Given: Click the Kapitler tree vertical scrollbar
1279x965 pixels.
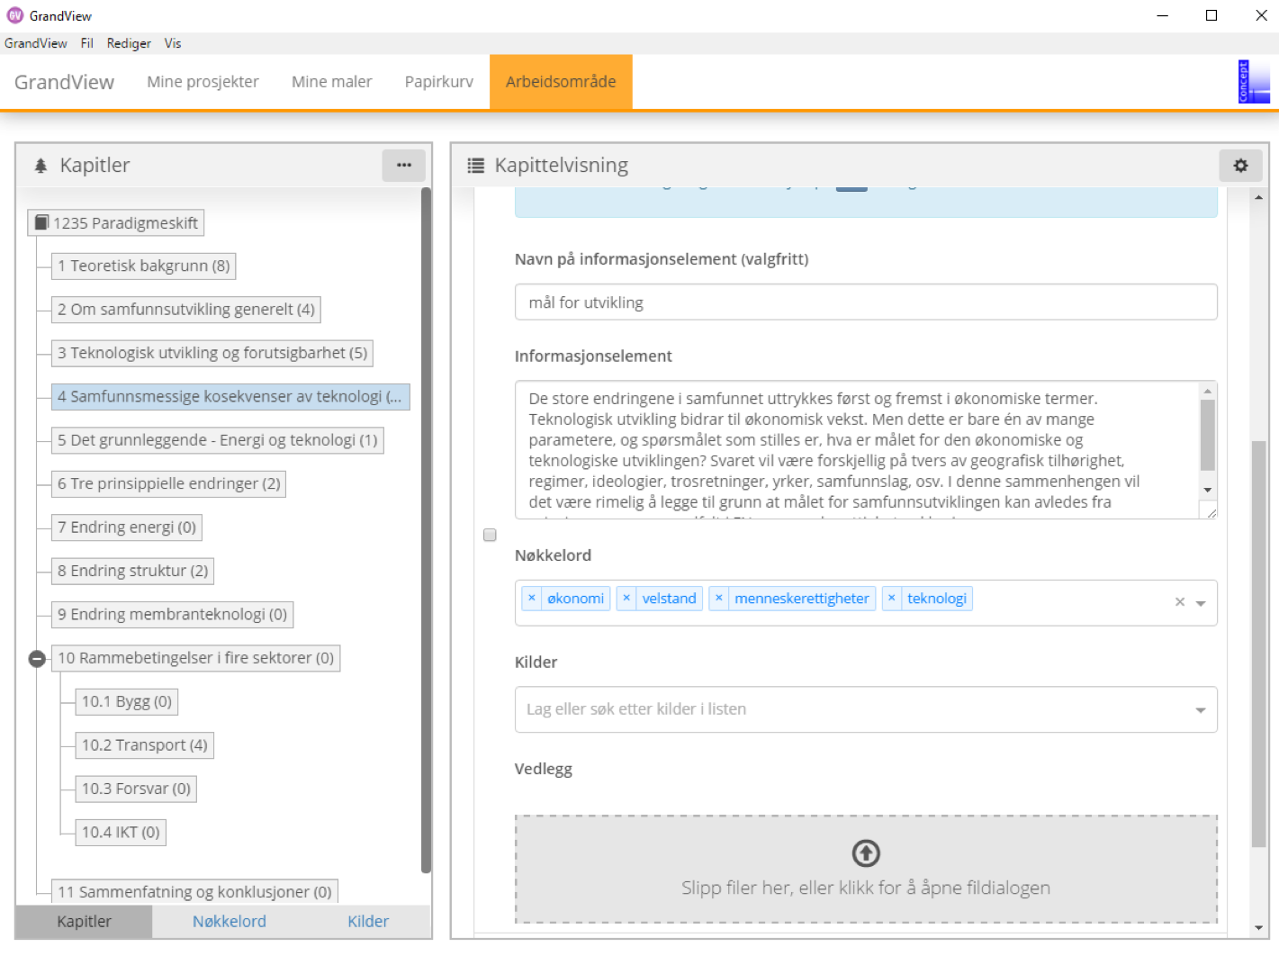Looking at the screenshot, I should [x=426, y=530].
